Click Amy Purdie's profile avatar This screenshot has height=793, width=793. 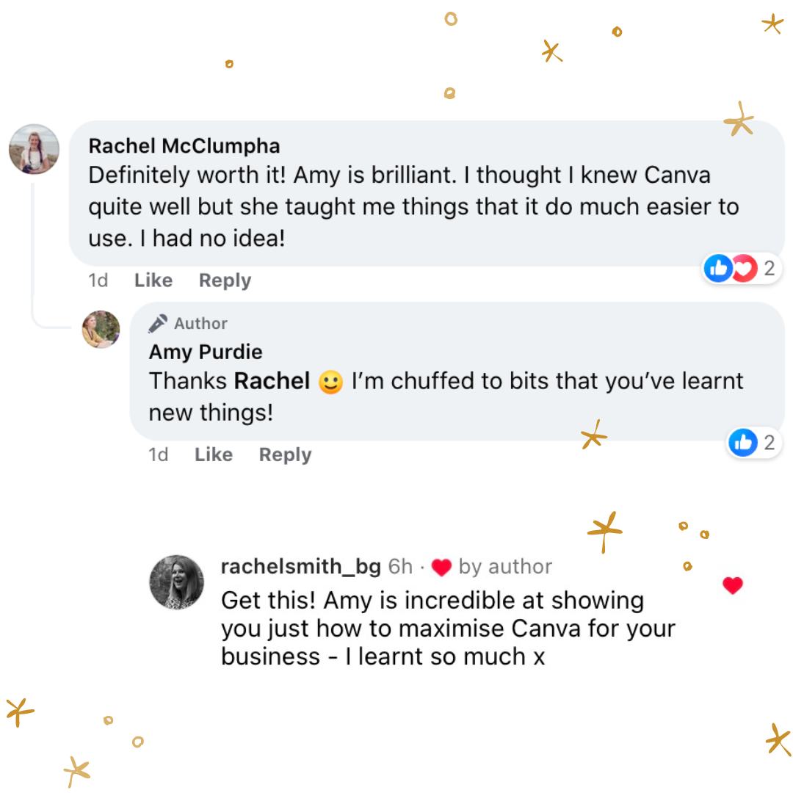(101, 330)
